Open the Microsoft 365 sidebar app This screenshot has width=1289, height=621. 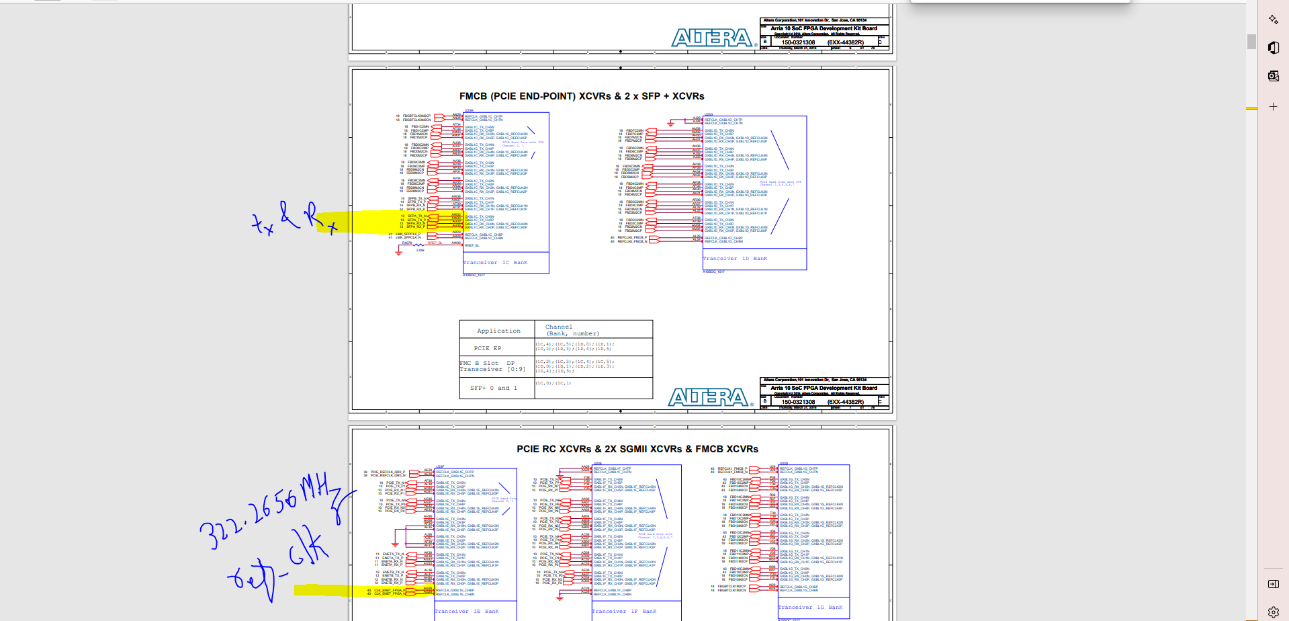coord(1273,48)
